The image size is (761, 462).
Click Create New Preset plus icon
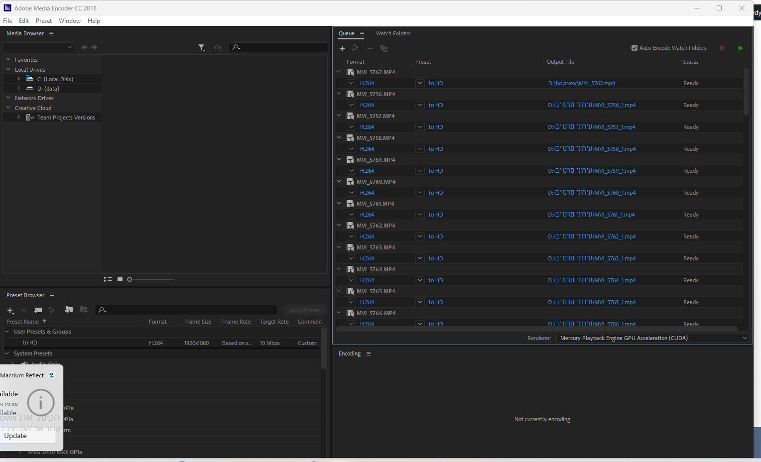pos(10,310)
